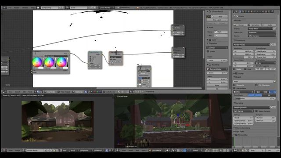
Task: Click the Render button in properties panel
Action: coord(240,25)
